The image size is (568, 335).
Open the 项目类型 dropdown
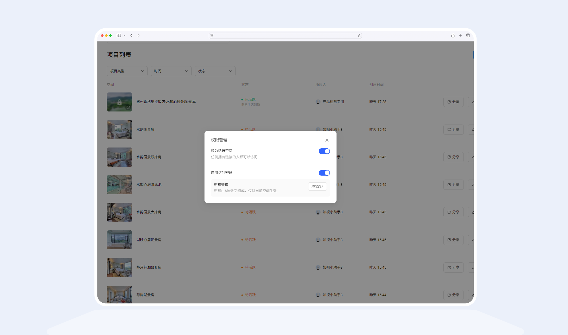pos(127,71)
